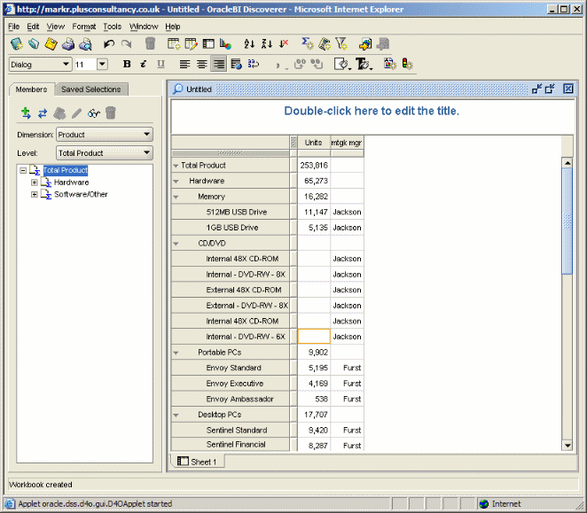
Task: Expand the Hardware tree node plus box
Action: [34, 183]
